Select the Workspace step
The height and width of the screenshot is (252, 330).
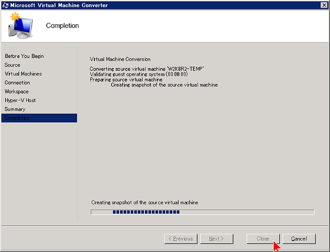[16, 92]
